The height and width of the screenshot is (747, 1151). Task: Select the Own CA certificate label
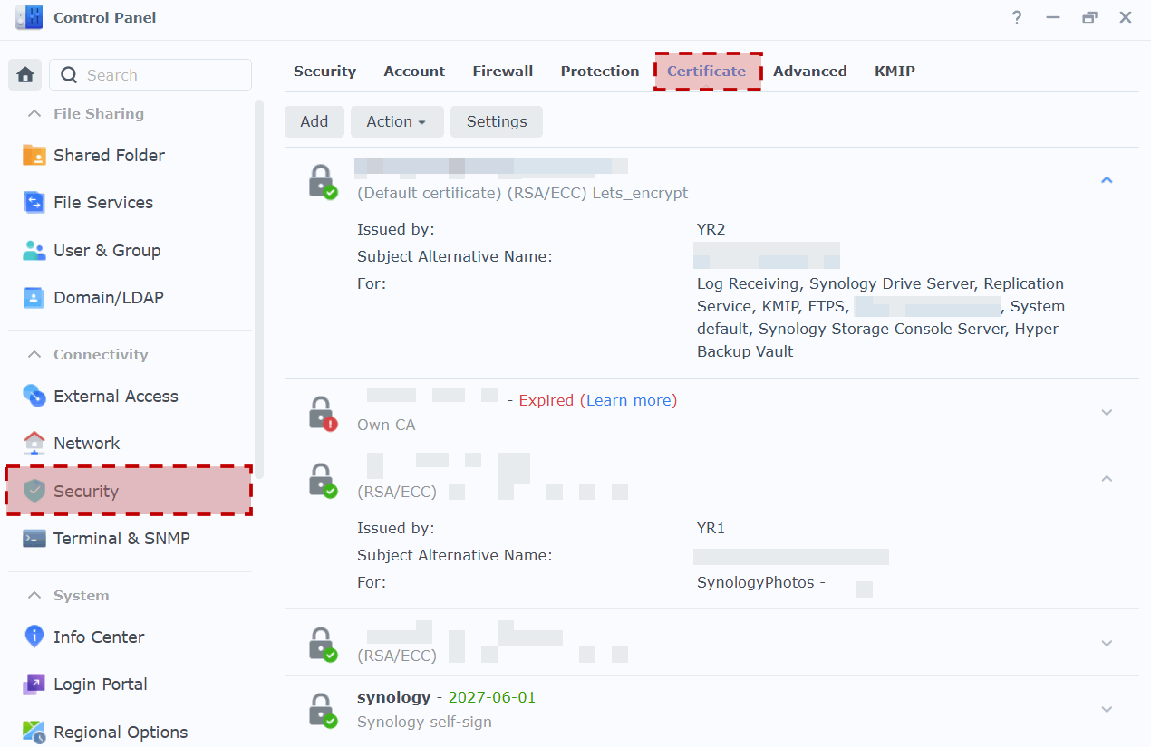pos(386,425)
